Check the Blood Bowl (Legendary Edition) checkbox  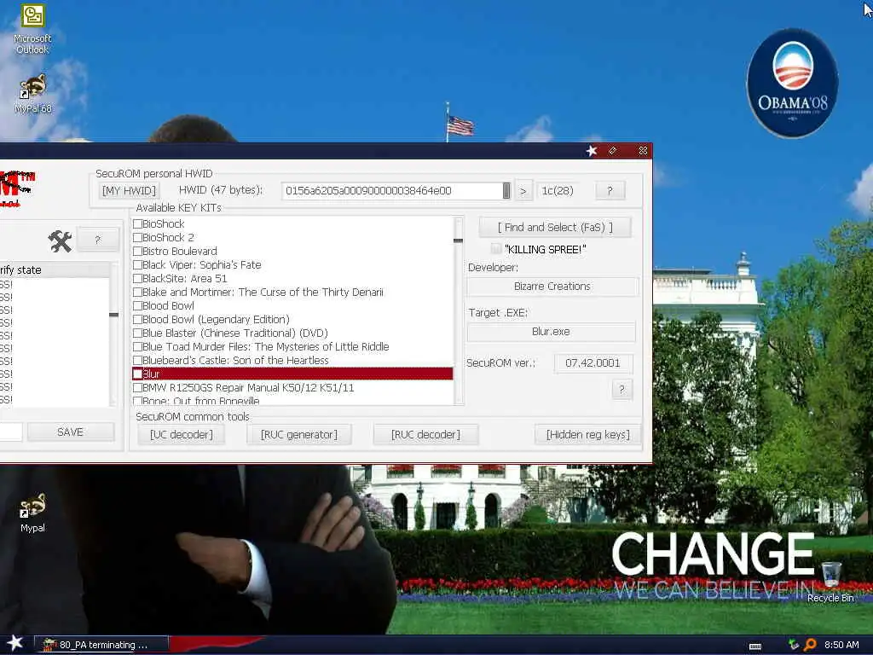click(x=137, y=319)
